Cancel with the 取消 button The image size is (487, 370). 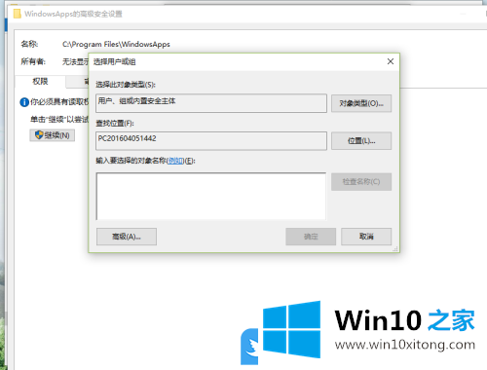[366, 237]
